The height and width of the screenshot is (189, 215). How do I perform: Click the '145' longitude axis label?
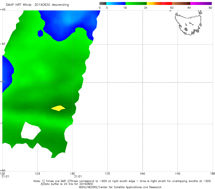click(178, 174)
